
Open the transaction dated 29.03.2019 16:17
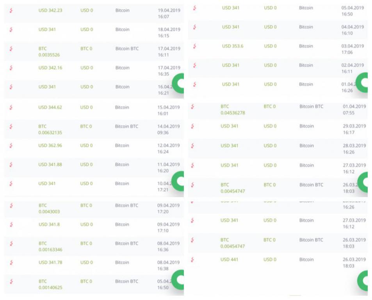pos(278,129)
